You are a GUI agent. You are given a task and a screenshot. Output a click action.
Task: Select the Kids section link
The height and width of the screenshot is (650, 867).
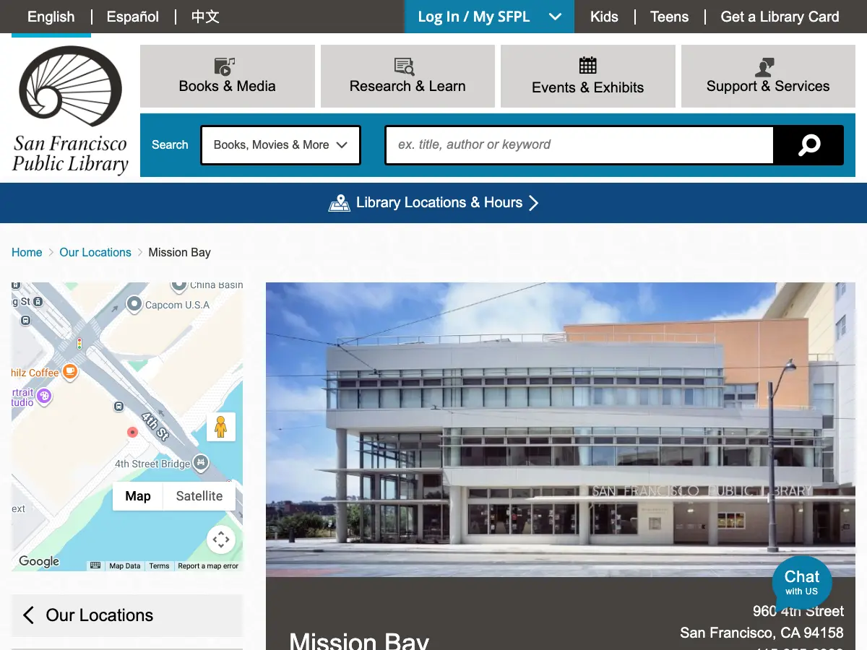[604, 17]
